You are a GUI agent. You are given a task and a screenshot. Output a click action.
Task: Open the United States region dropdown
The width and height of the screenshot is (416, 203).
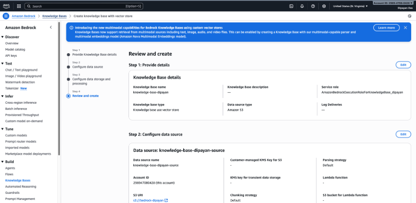pyautogui.click(x=350, y=6)
